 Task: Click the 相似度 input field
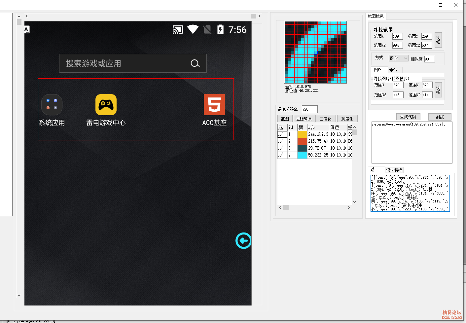tap(429, 59)
